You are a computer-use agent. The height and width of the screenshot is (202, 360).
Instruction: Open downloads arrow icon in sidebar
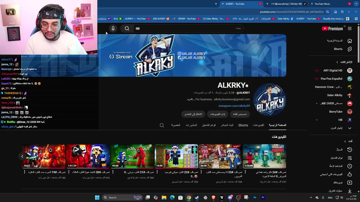350,191
